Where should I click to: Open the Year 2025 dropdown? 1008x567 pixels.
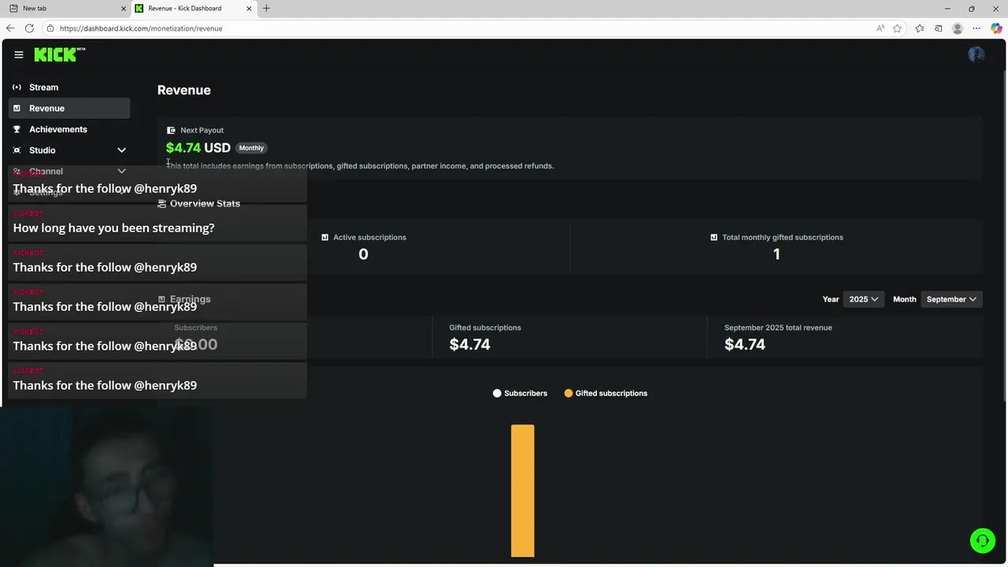click(x=864, y=299)
